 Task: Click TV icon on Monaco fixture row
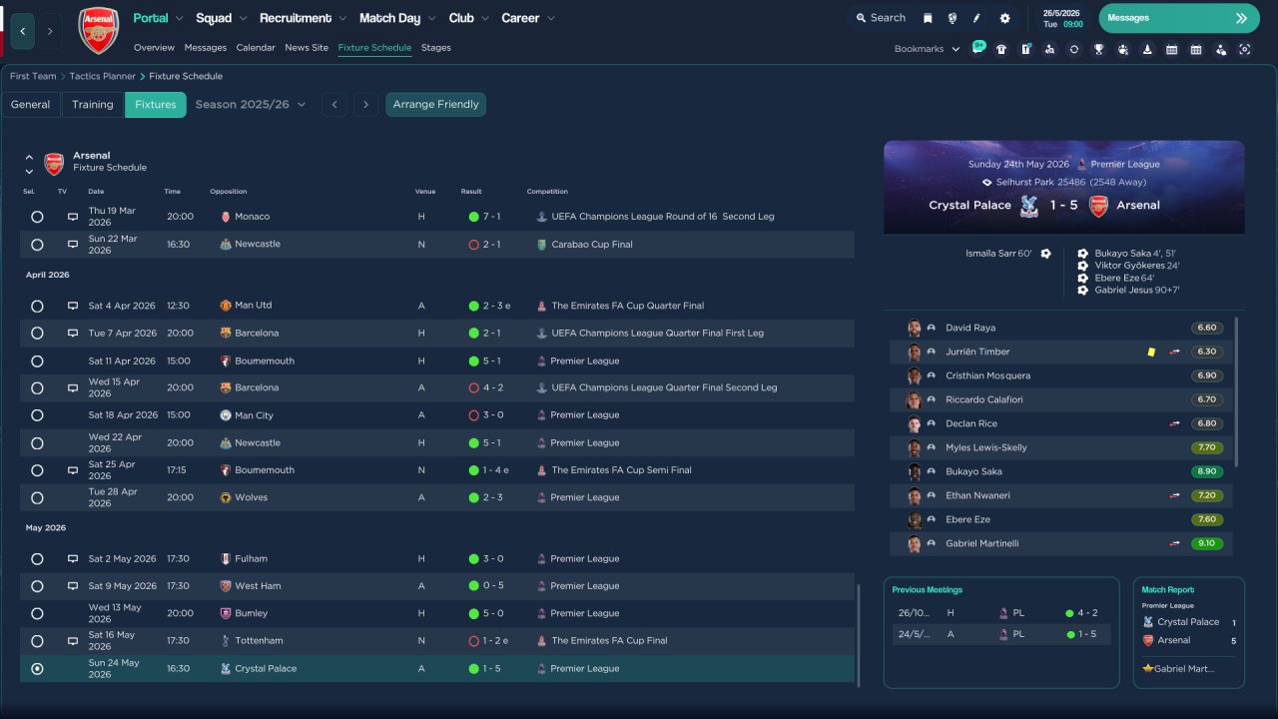(x=73, y=217)
